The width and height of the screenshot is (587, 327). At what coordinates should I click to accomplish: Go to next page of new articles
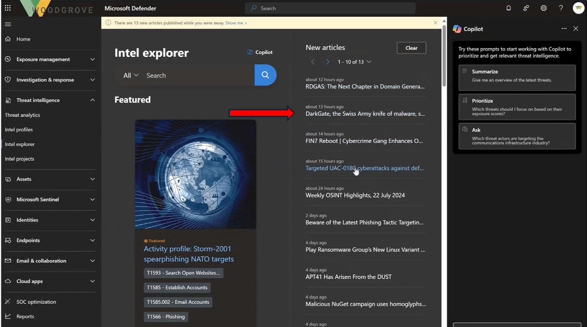click(328, 62)
